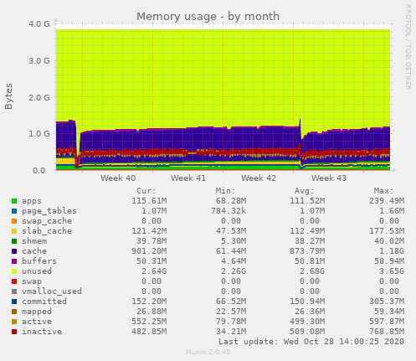The image size is (416, 361).
Task: Select the committed legend label
Action: click(x=44, y=302)
